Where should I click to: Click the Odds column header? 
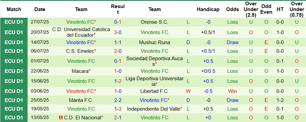pyautogui.click(x=232, y=9)
